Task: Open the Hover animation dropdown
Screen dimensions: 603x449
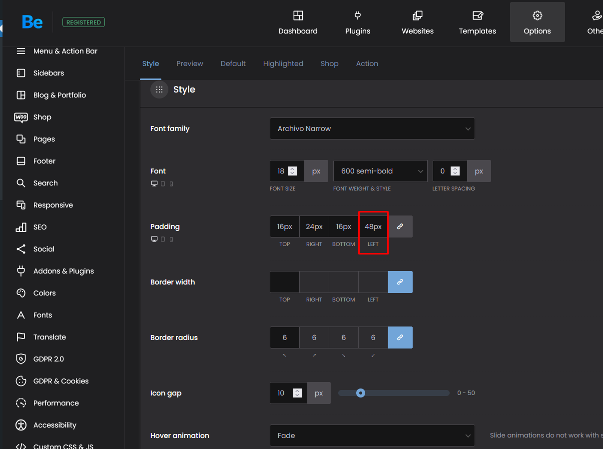Action: tap(372, 435)
